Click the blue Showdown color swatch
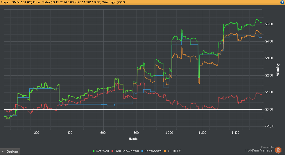Screen dimensions: 285x155 coord(142,151)
